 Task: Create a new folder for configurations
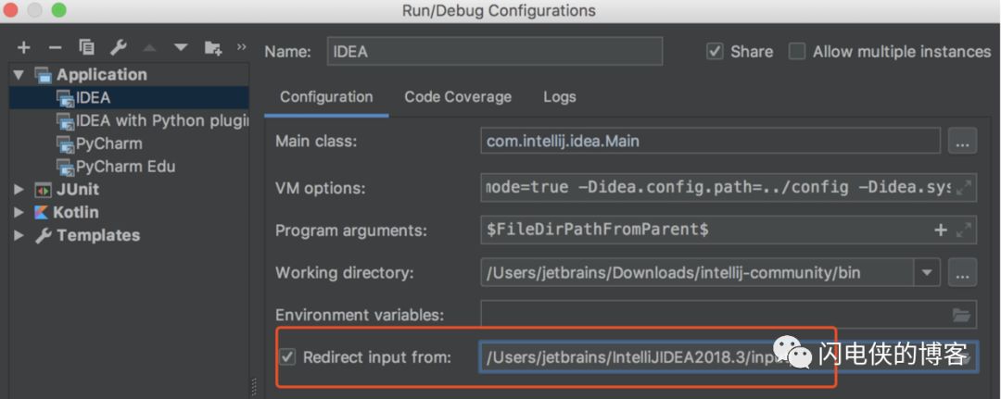pyautogui.click(x=212, y=48)
